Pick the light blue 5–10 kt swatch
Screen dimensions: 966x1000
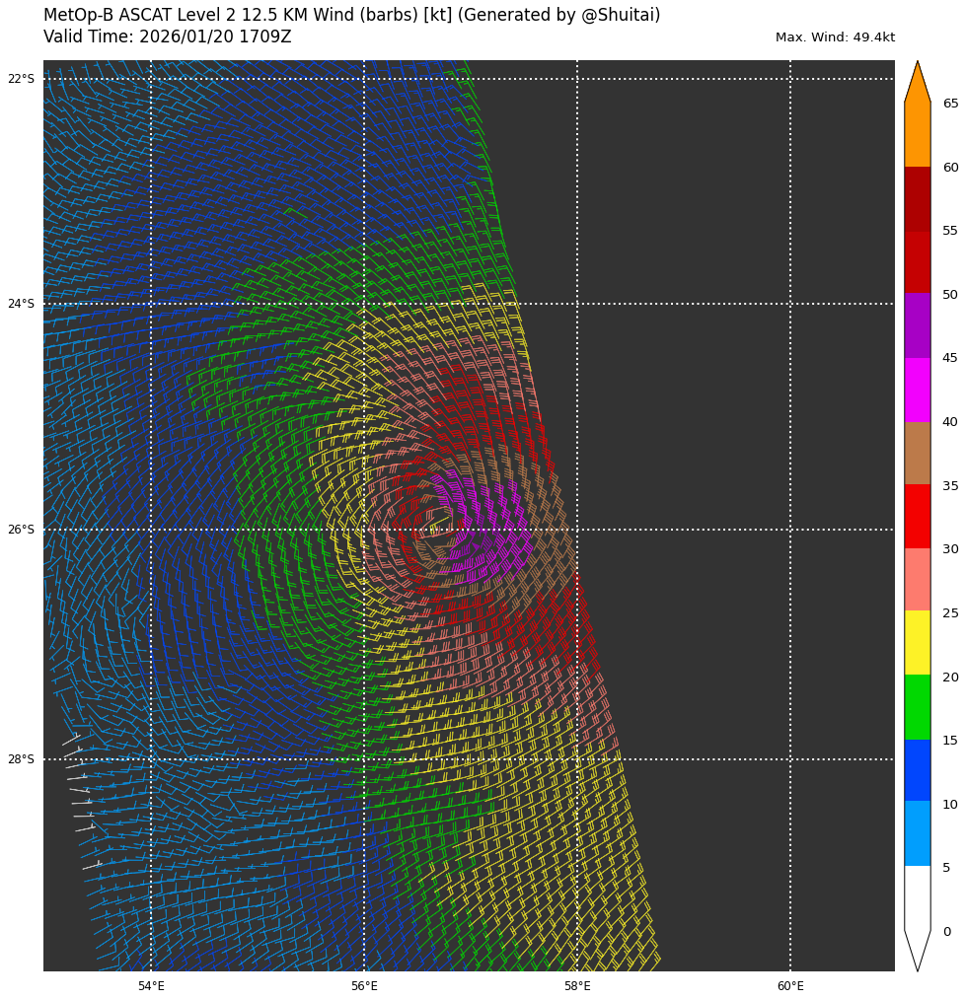point(917,833)
